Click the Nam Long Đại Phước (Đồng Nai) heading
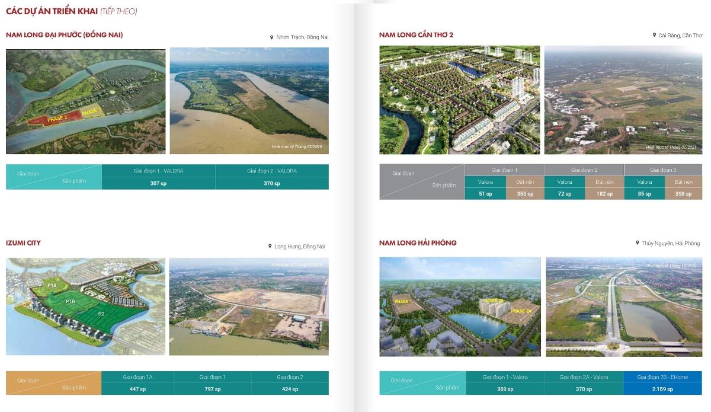The height and width of the screenshot is (412, 711). (65, 35)
